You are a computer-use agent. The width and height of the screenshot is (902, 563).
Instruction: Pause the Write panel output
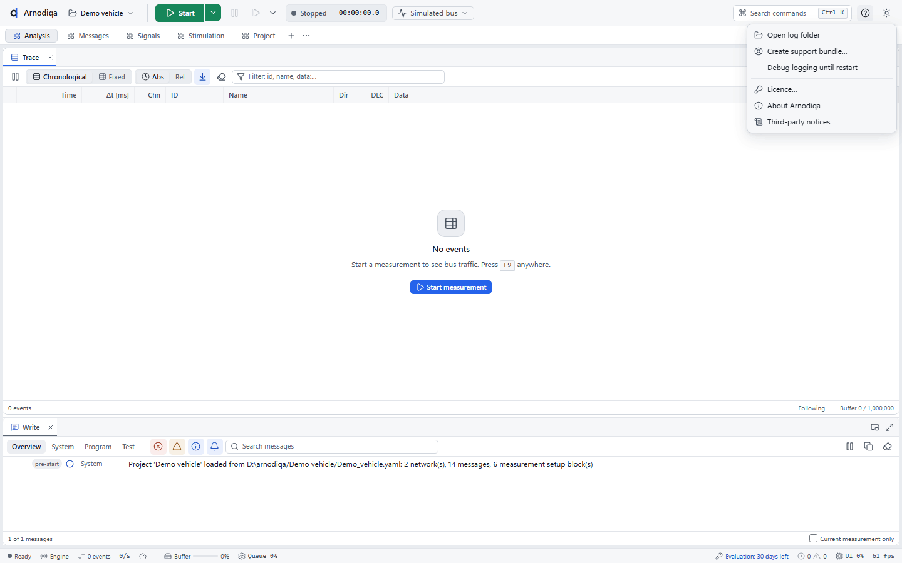849,446
